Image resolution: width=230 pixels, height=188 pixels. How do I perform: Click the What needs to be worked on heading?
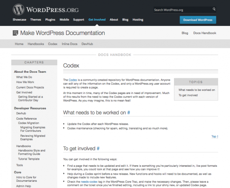coord(94,112)
